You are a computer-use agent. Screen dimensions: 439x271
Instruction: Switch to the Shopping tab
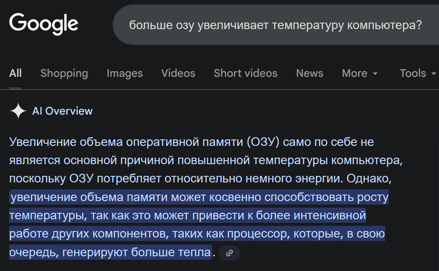(64, 73)
